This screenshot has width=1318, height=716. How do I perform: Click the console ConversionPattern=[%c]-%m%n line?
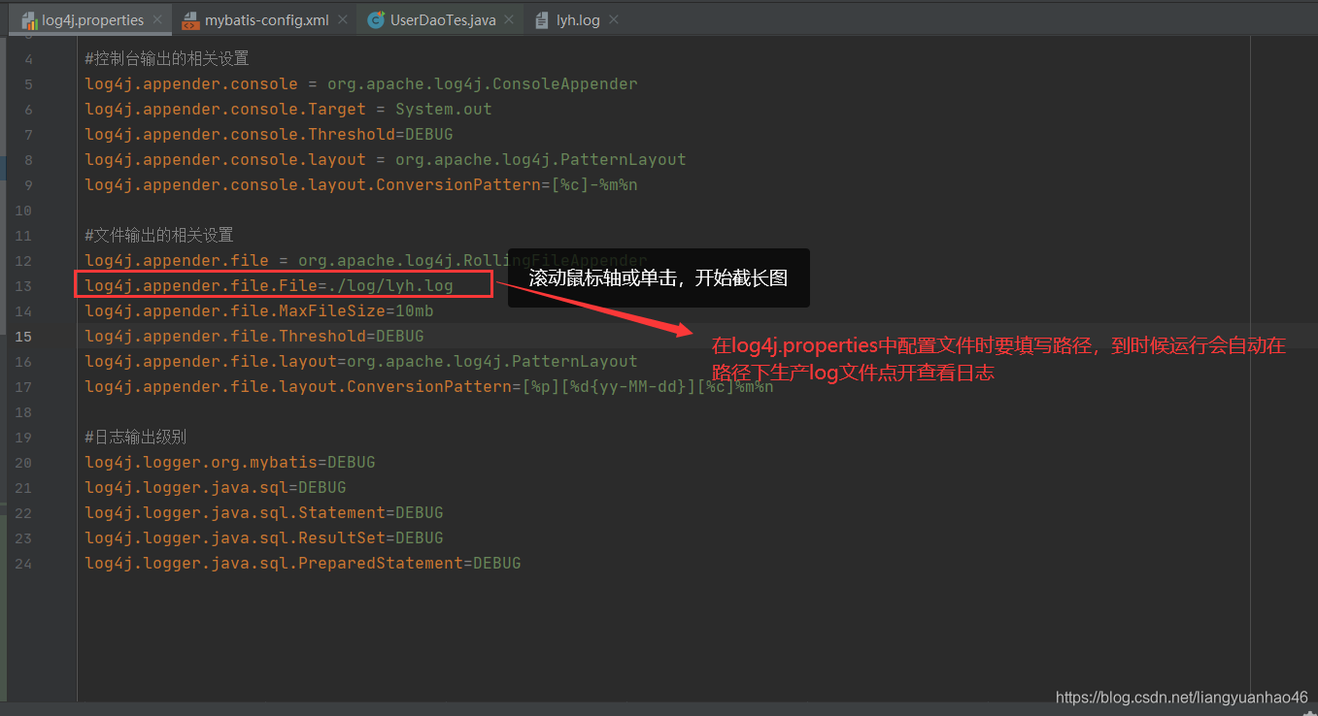[361, 185]
